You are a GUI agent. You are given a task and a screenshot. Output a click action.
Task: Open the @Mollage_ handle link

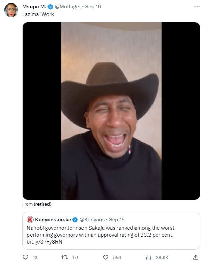pyautogui.click(x=68, y=7)
